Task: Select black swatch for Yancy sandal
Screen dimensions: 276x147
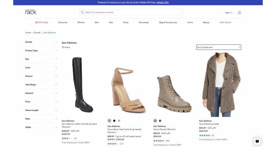Action: [114, 121]
